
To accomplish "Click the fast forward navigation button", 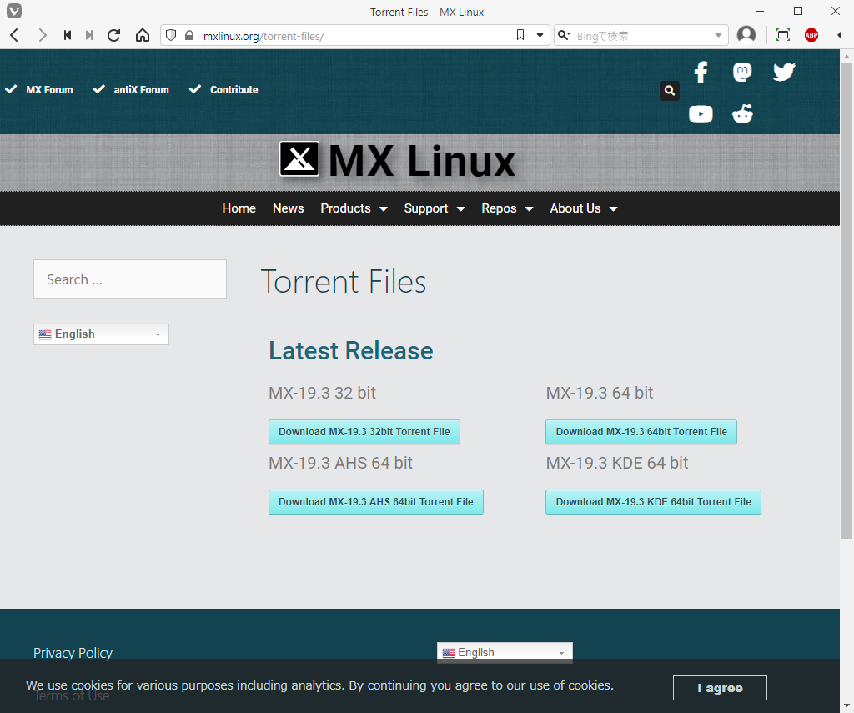I will click(89, 35).
